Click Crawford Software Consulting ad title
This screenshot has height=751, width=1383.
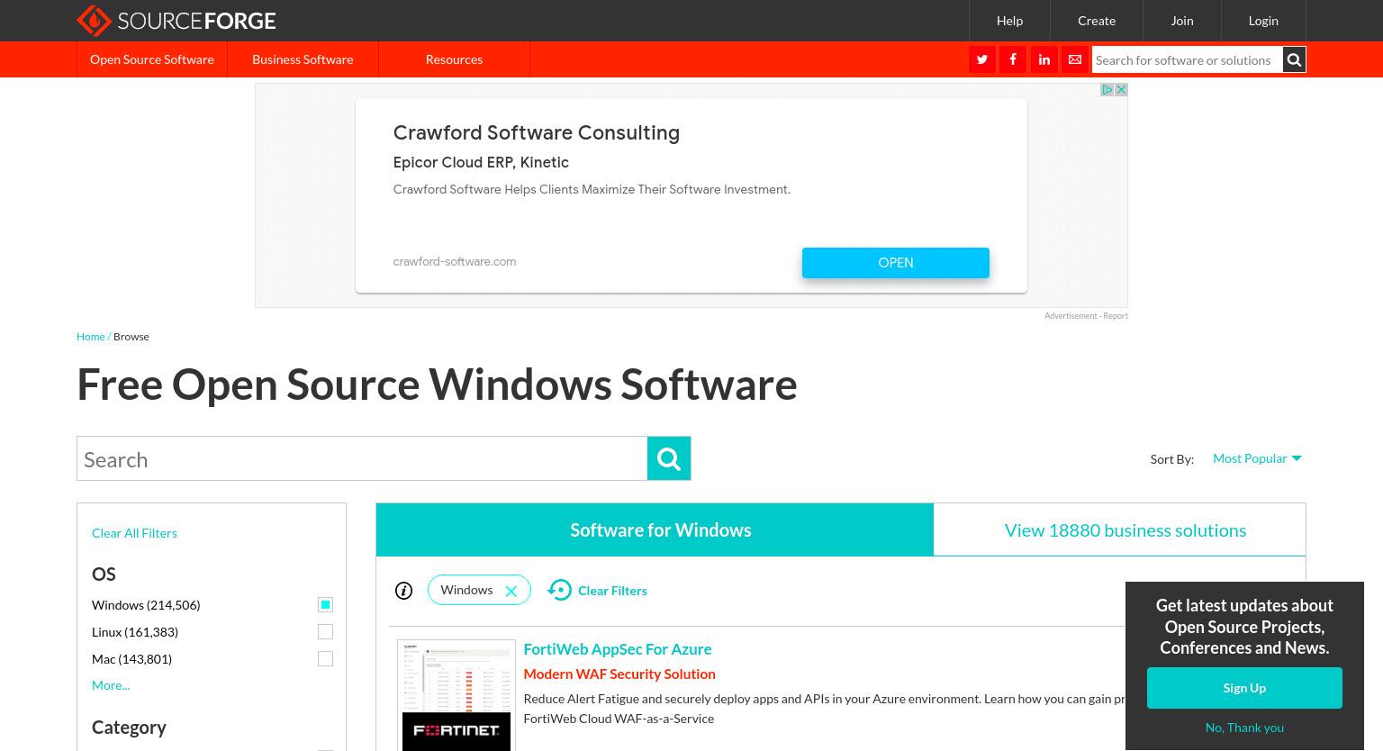537,133
